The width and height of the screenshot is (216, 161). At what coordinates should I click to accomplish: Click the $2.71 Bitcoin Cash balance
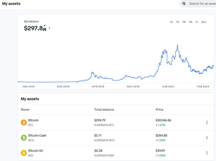tap(98, 136)
